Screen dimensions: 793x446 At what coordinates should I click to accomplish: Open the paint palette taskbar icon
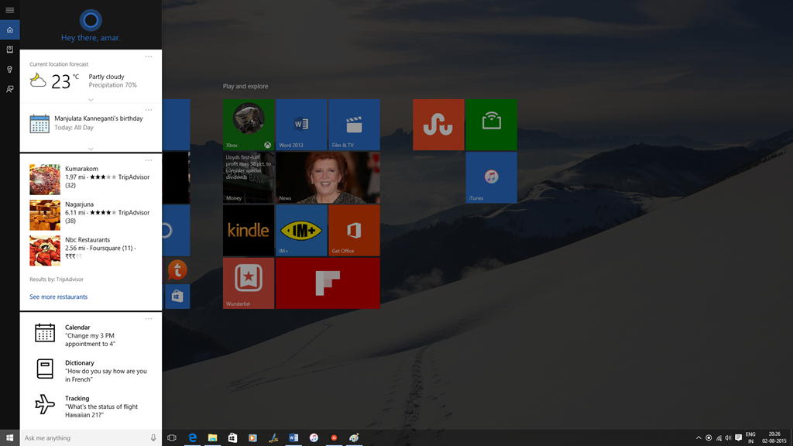coord(354,438)
